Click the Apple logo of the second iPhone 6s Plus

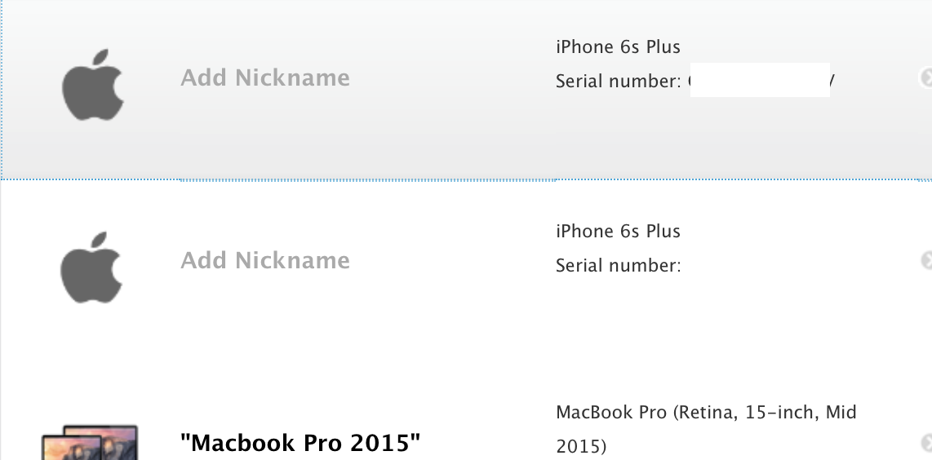click(x=91, y=268)
